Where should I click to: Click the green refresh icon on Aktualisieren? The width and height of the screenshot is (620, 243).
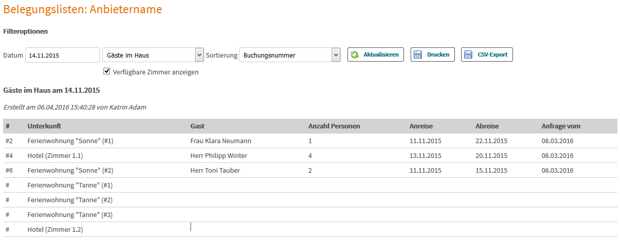pyautogui.click(x=355, y=55)
